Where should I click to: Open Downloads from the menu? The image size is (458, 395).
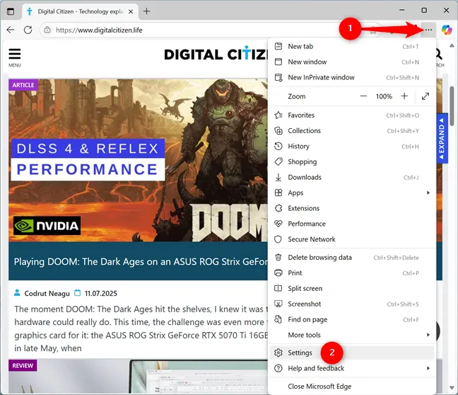[351, 177]
